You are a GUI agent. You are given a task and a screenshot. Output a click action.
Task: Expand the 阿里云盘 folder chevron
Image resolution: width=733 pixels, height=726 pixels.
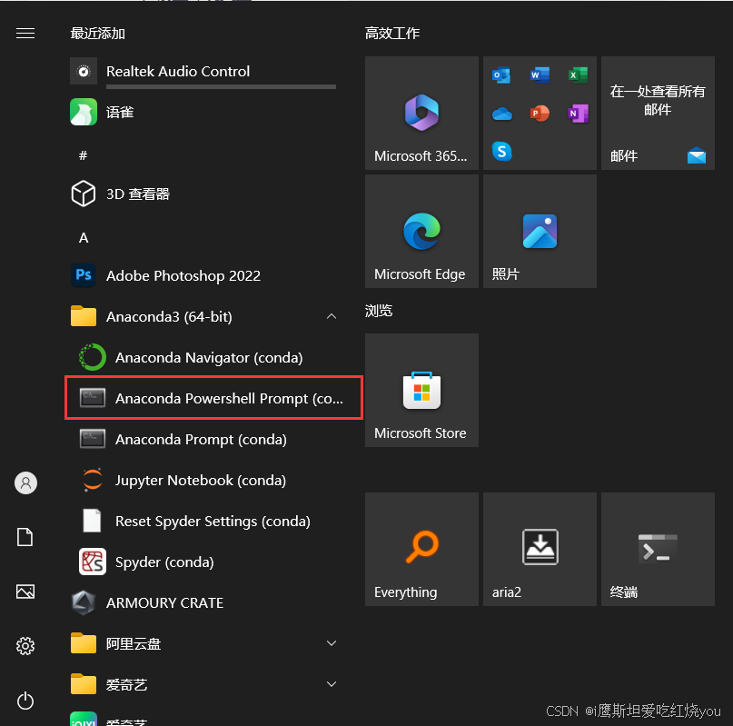pyautogui.click(x=331, y=643)
